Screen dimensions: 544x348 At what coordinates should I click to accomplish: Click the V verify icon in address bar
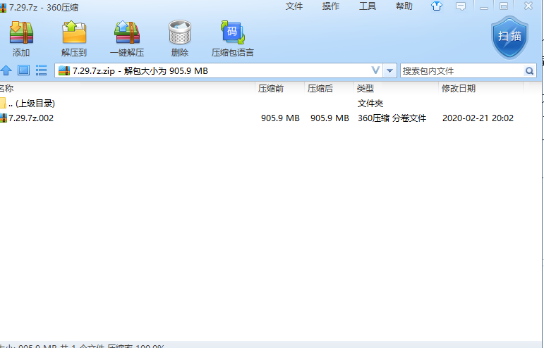click(x=375, y=70)
